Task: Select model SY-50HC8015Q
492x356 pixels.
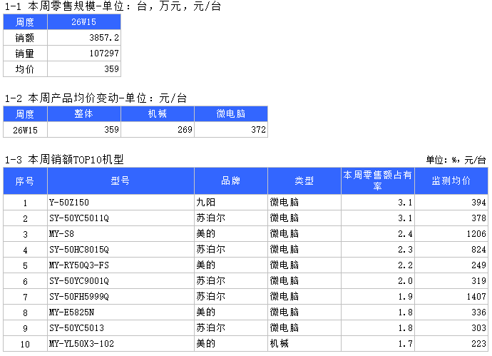Action: [x=121, y=249]
